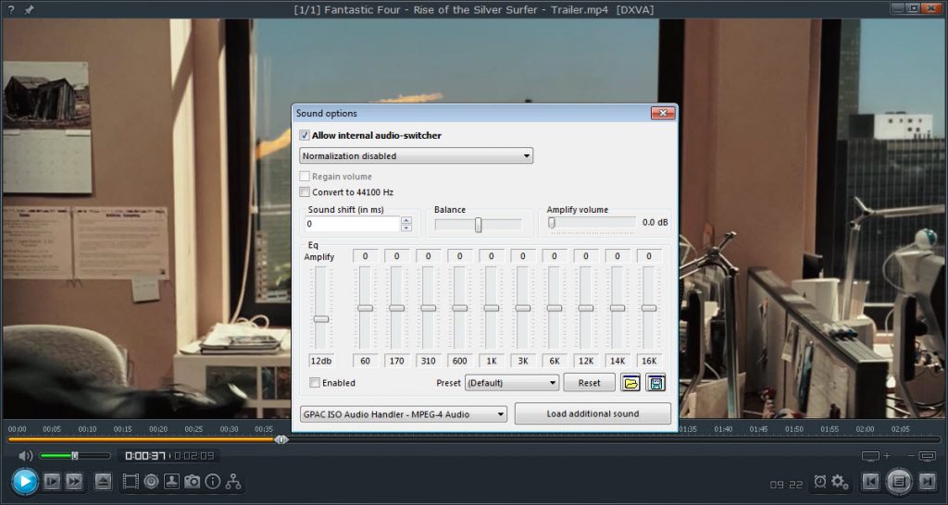948x505 pixels.
Task: Open file information via the info icon
Action: [213, 482]
